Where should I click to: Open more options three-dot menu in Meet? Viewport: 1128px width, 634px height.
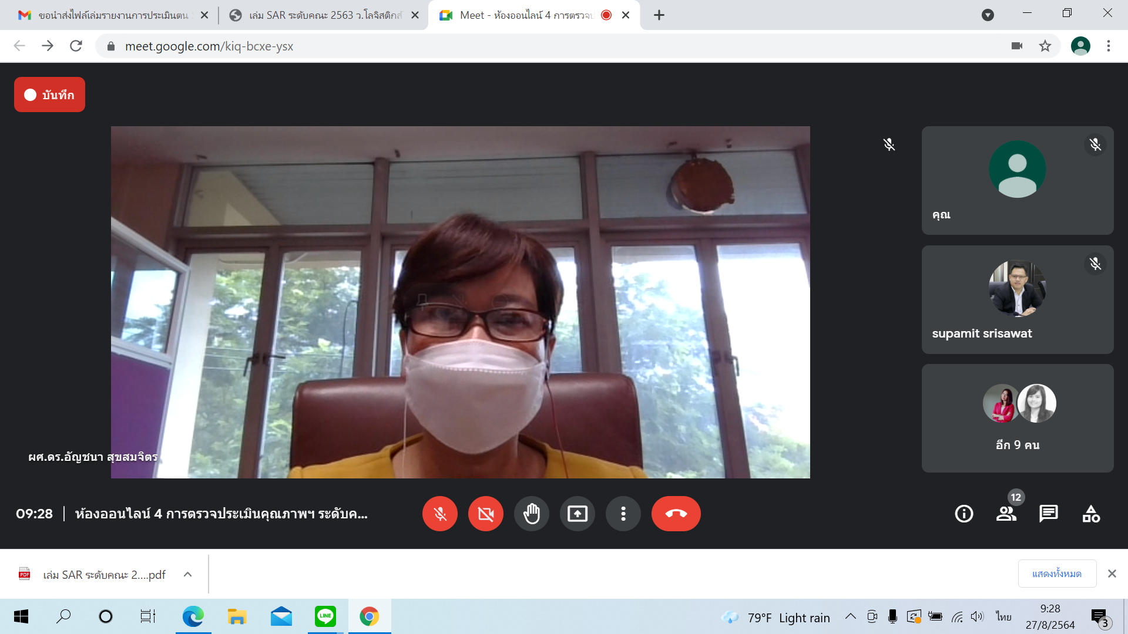point(623,514)
